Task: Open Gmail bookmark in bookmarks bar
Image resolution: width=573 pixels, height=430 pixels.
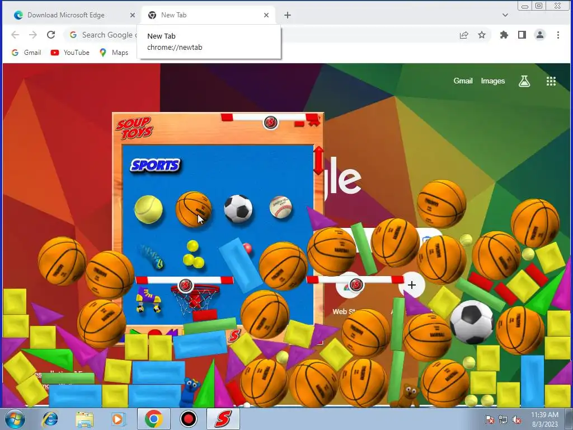Action: (26, 52)
